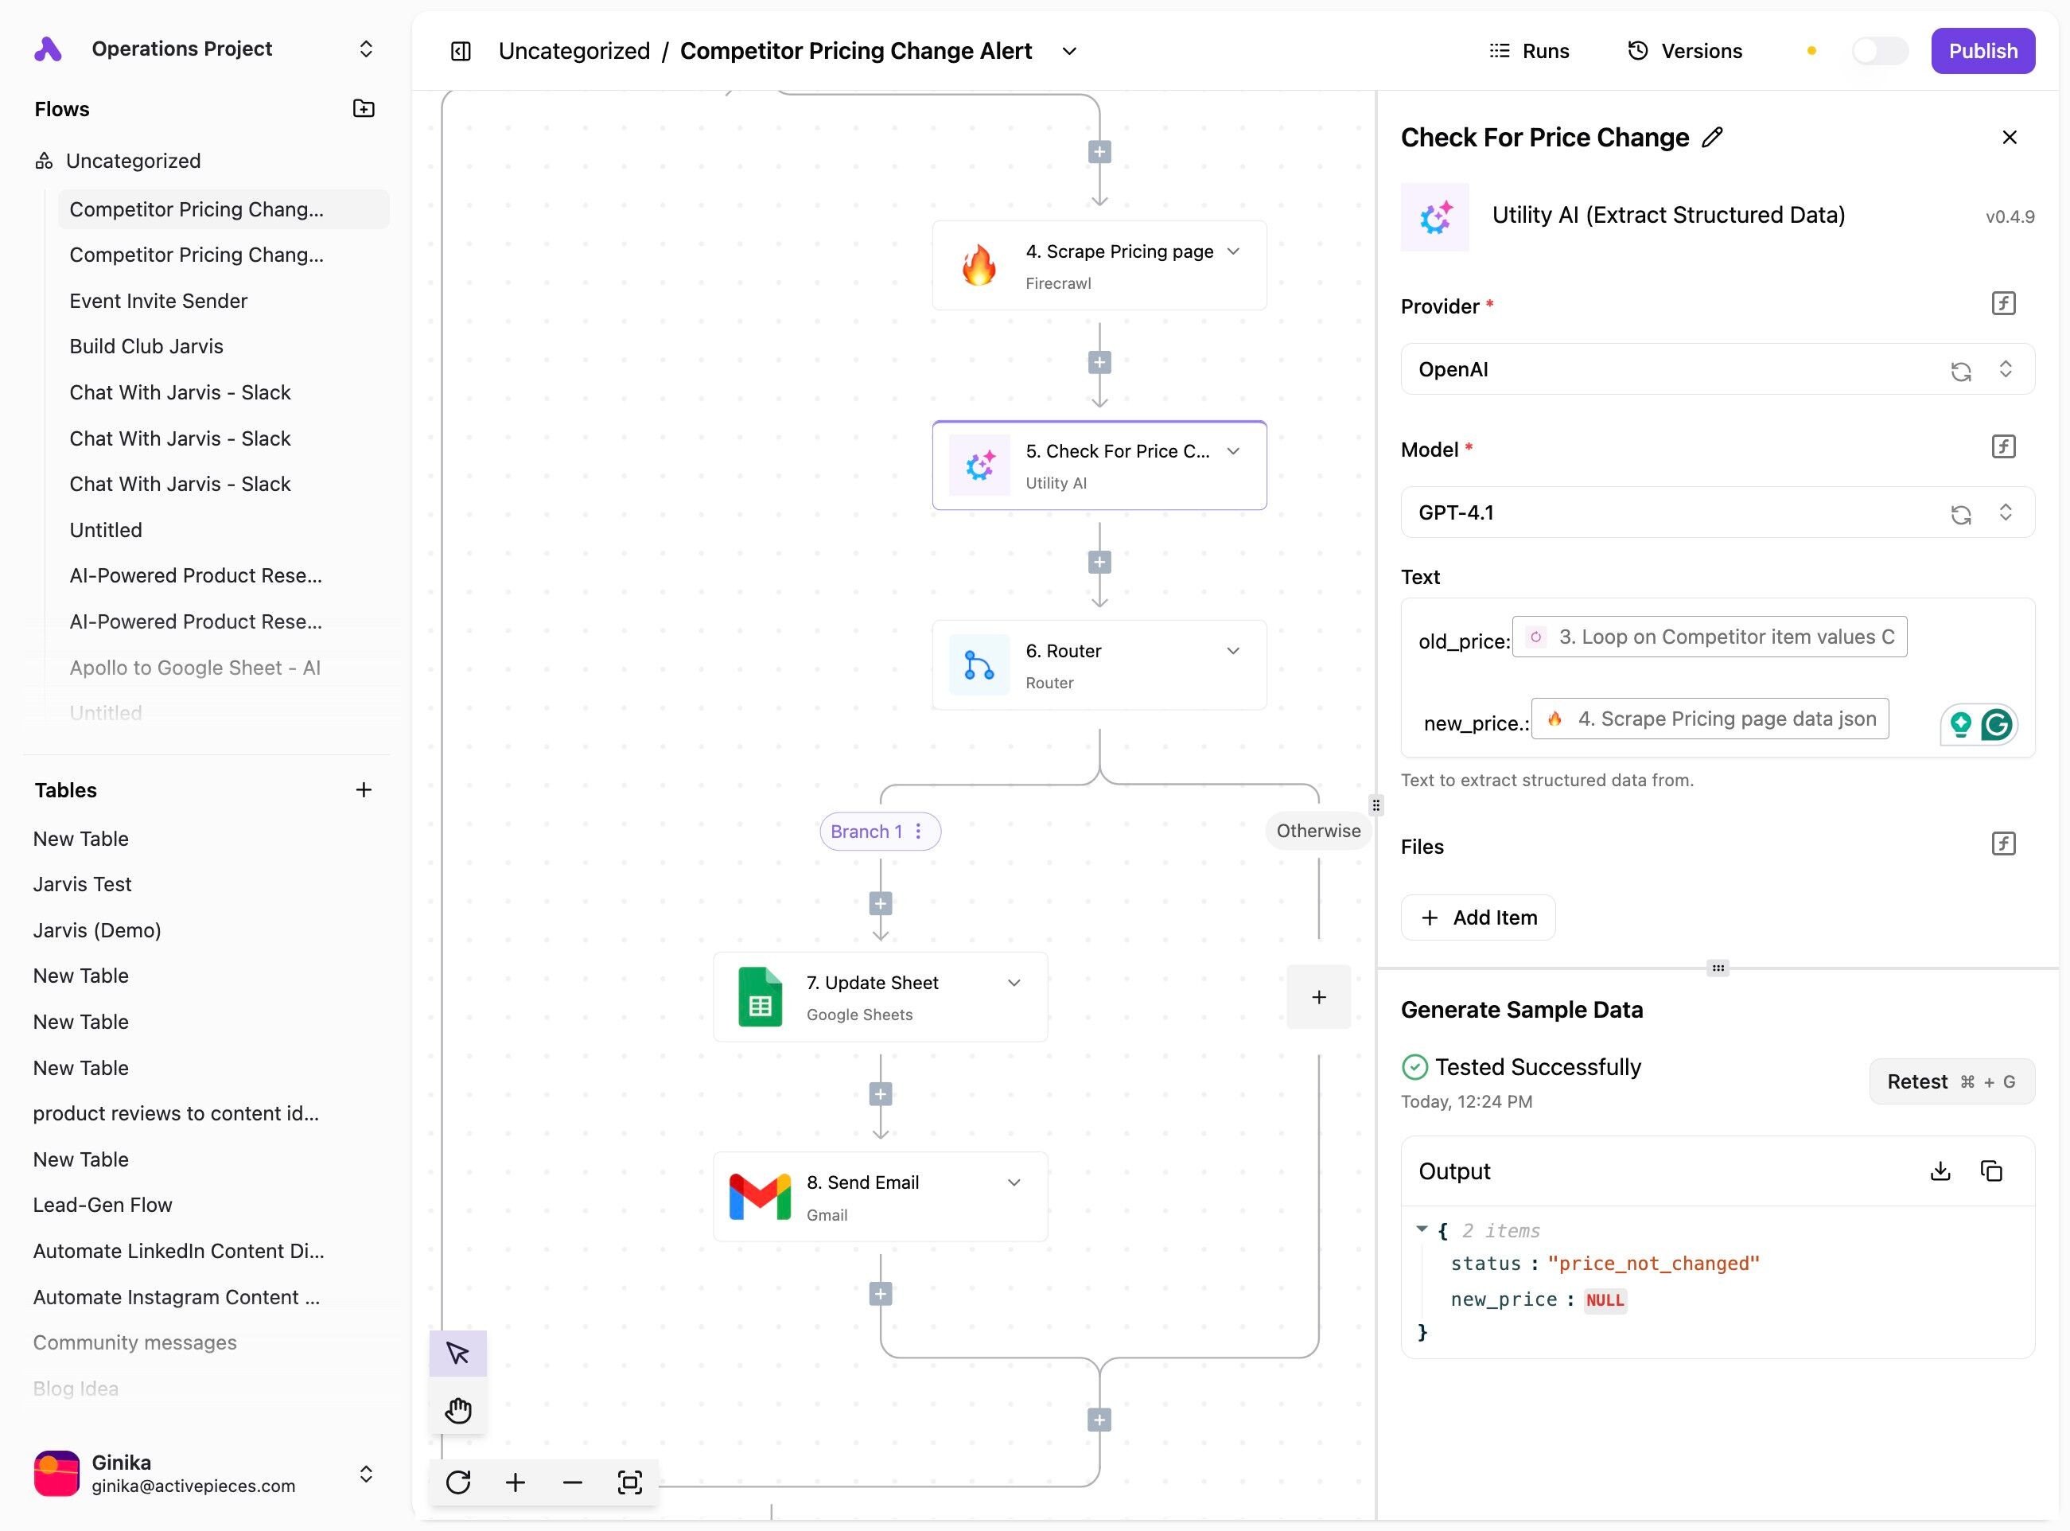Click the sample data panel resize handle
The image size is (2070, 1531).
1718,968
